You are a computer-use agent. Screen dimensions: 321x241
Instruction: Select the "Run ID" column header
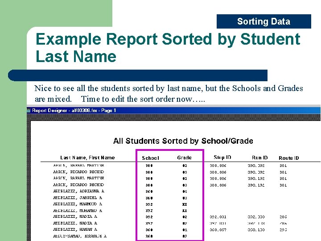pyautogui.click(x=259, y=158)
